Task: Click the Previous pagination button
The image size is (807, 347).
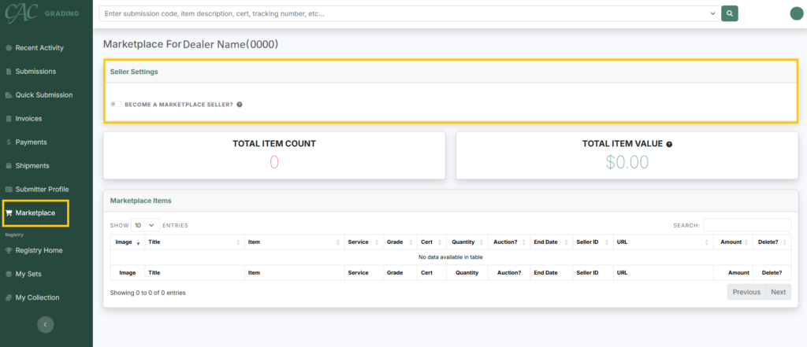Action: click(x=746, y=292)
